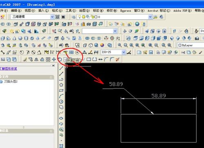The height and width of the screenshot is (148, 204).
Task: Close the side palette with X
Action: click(53, 66)
